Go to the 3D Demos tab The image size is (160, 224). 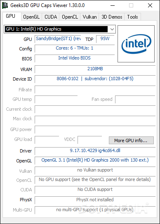(x=112, y=17)
